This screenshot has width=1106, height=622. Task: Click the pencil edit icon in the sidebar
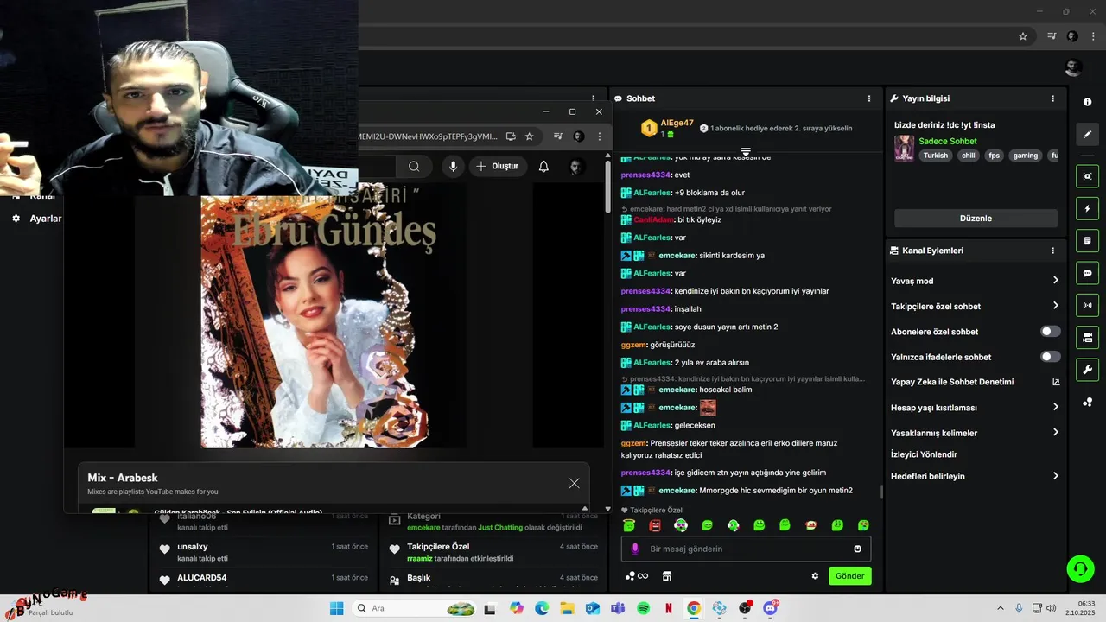tap(1087, 135)
